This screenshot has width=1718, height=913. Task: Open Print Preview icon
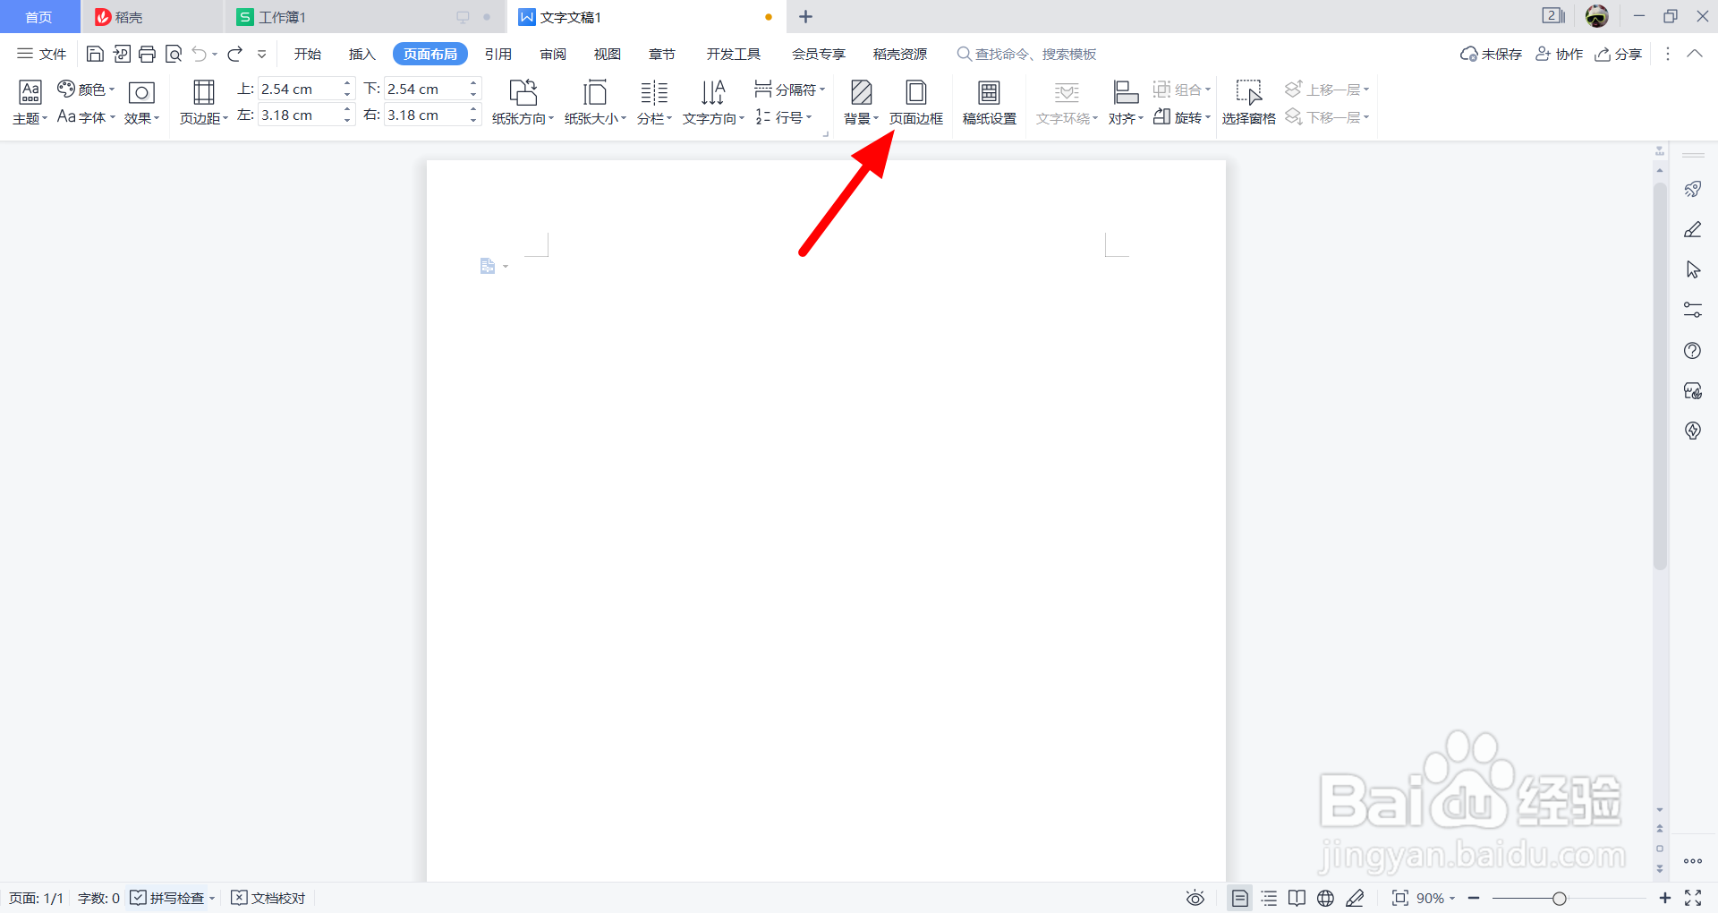[174, 54]
